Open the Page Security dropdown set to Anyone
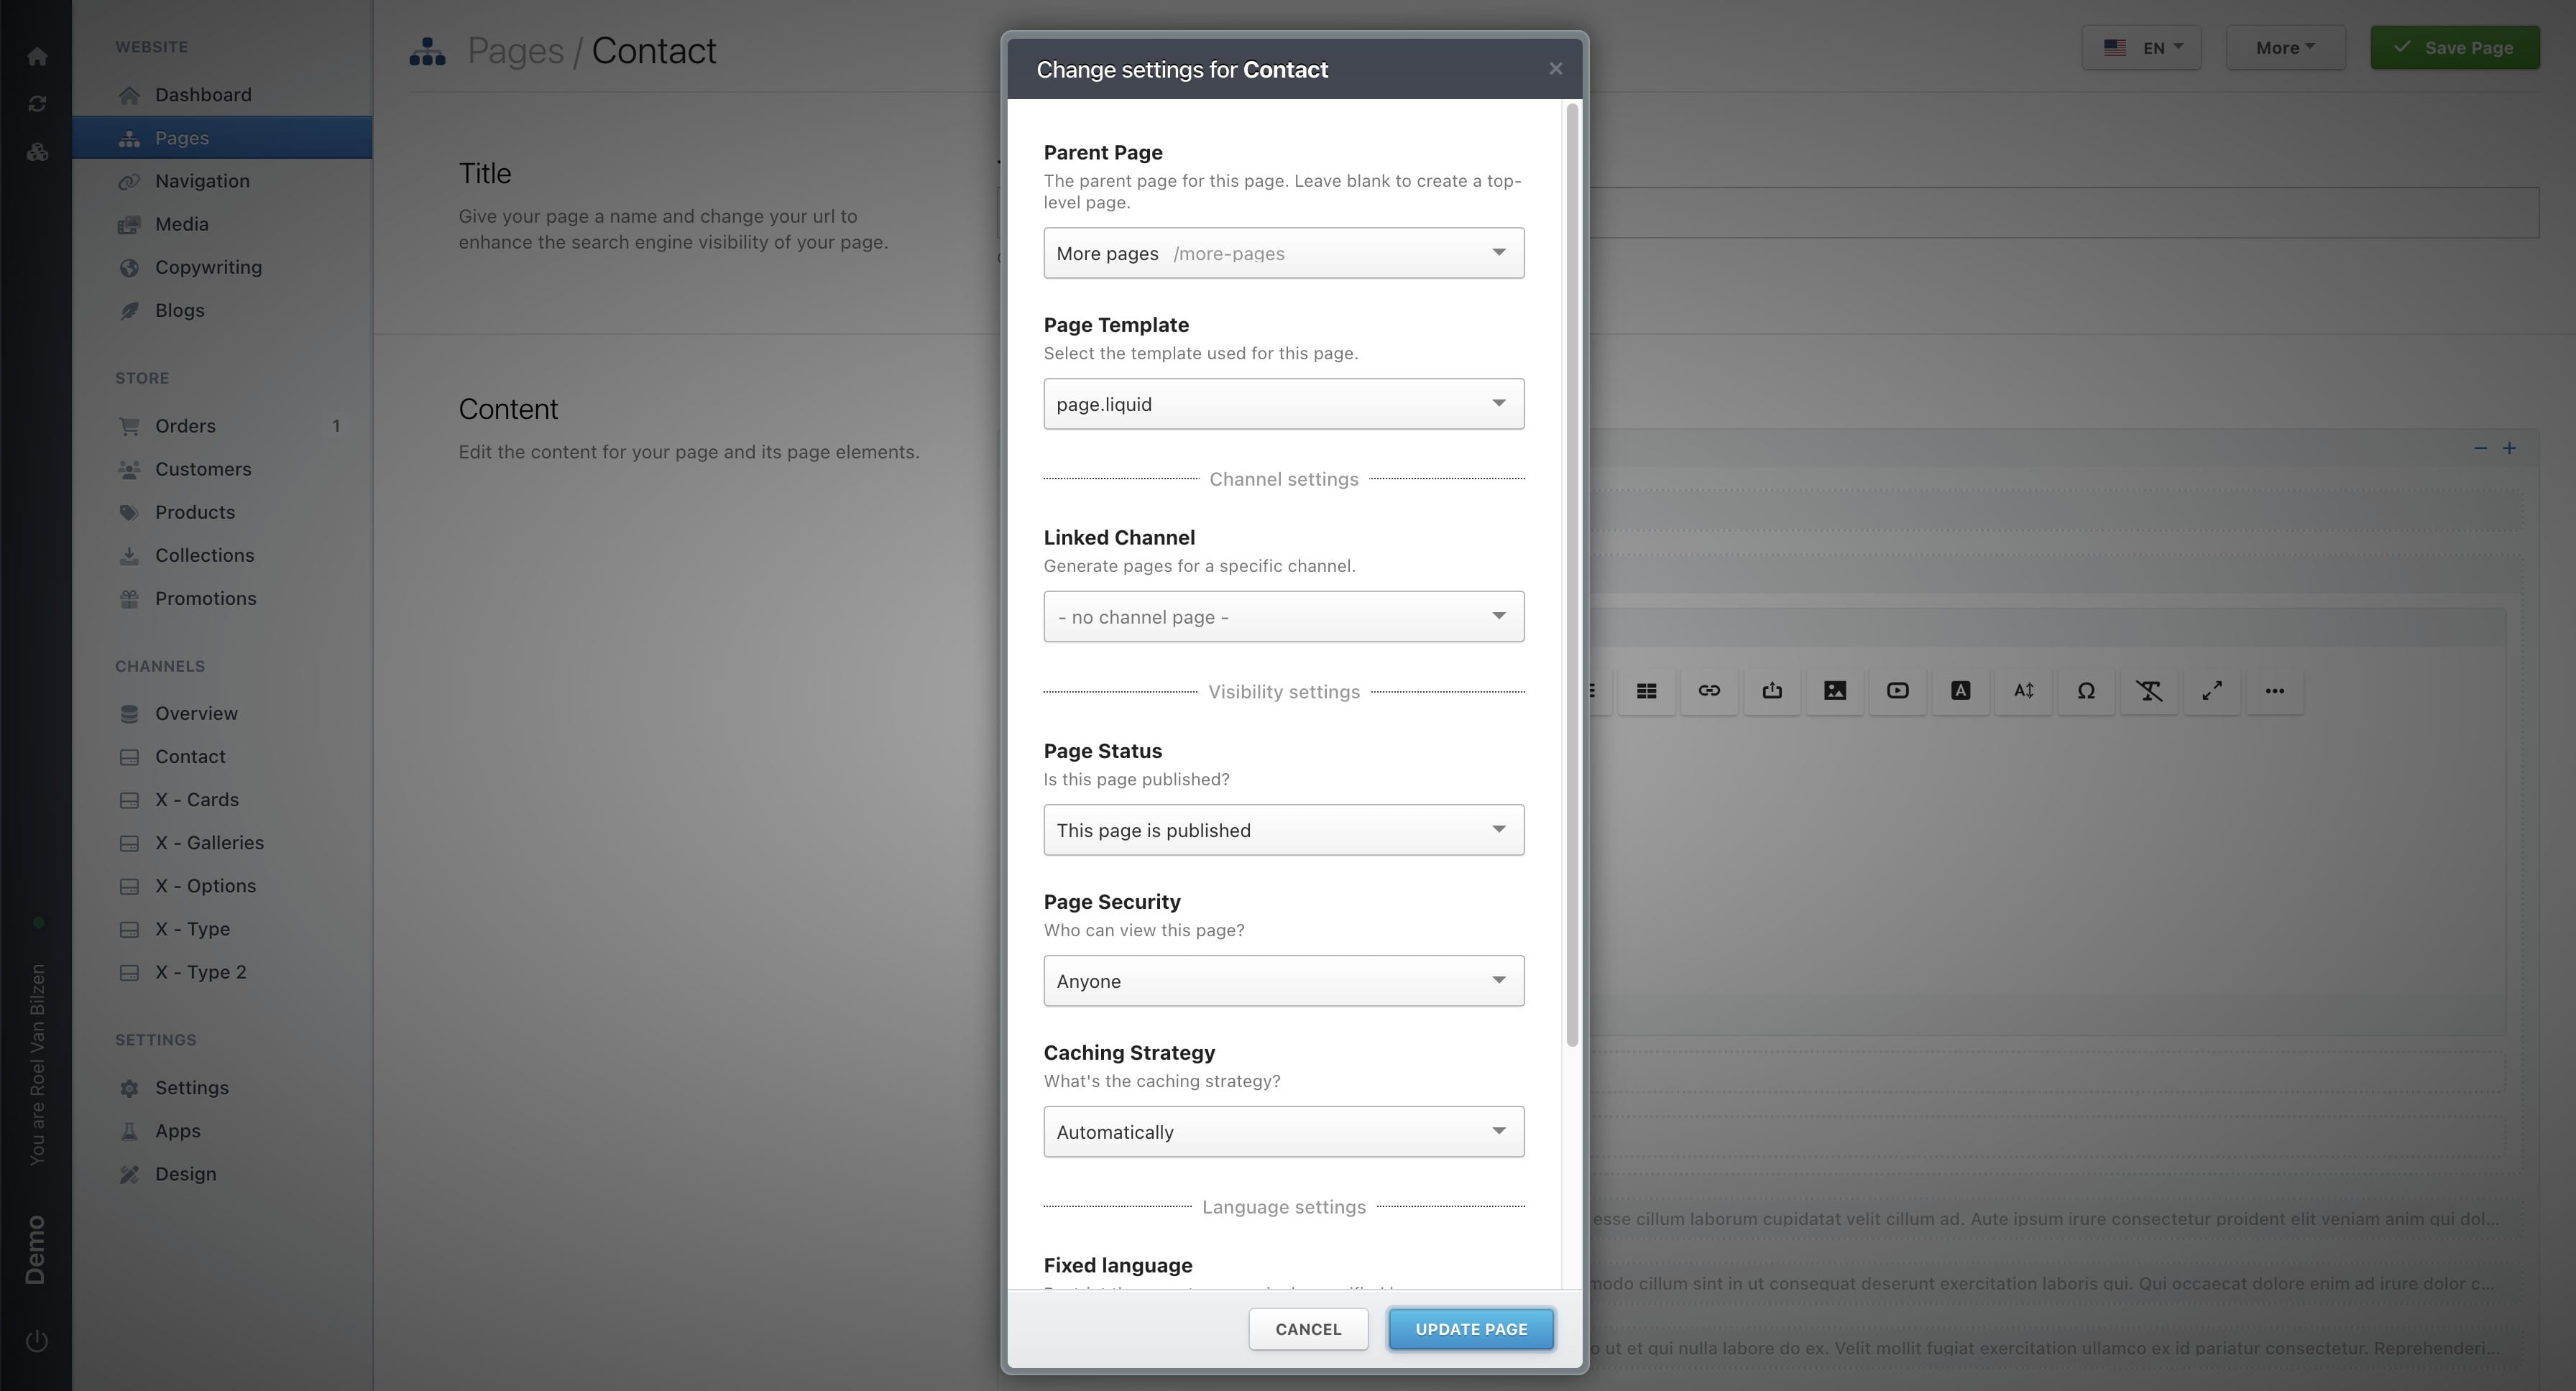This screenshot has width=2576, height=1391. [x=1283, y=980]
